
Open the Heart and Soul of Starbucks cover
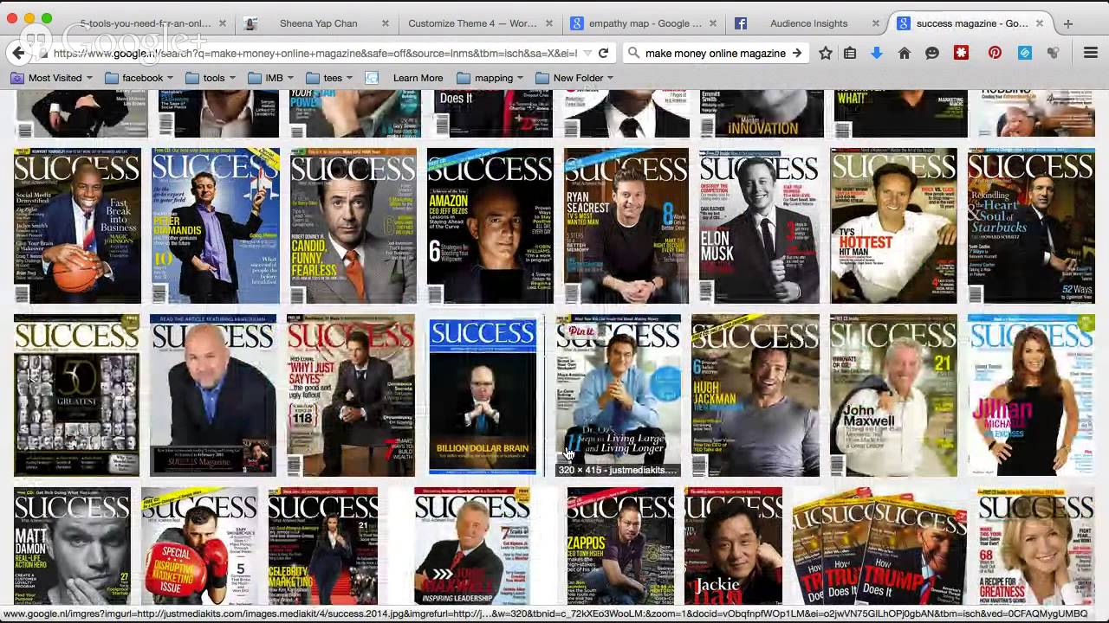[x=1031, y=226]
